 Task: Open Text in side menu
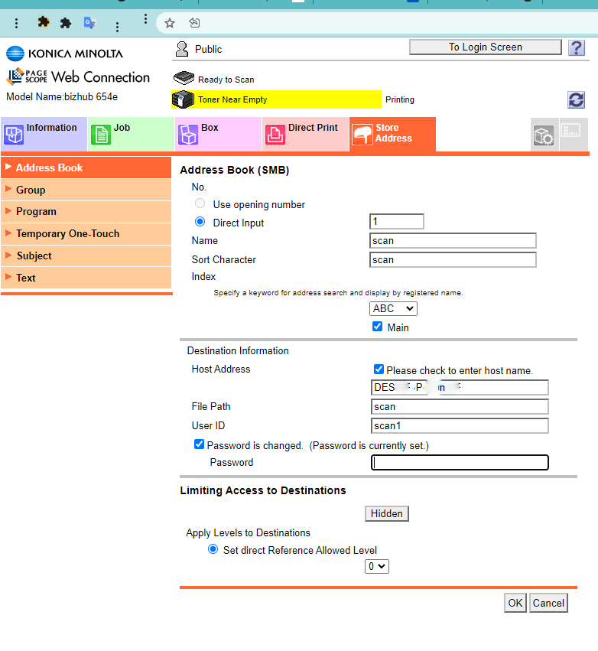click(x=86, y=278)
